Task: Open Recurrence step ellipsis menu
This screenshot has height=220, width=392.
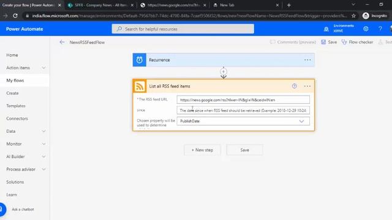Action: coord(307,60)
